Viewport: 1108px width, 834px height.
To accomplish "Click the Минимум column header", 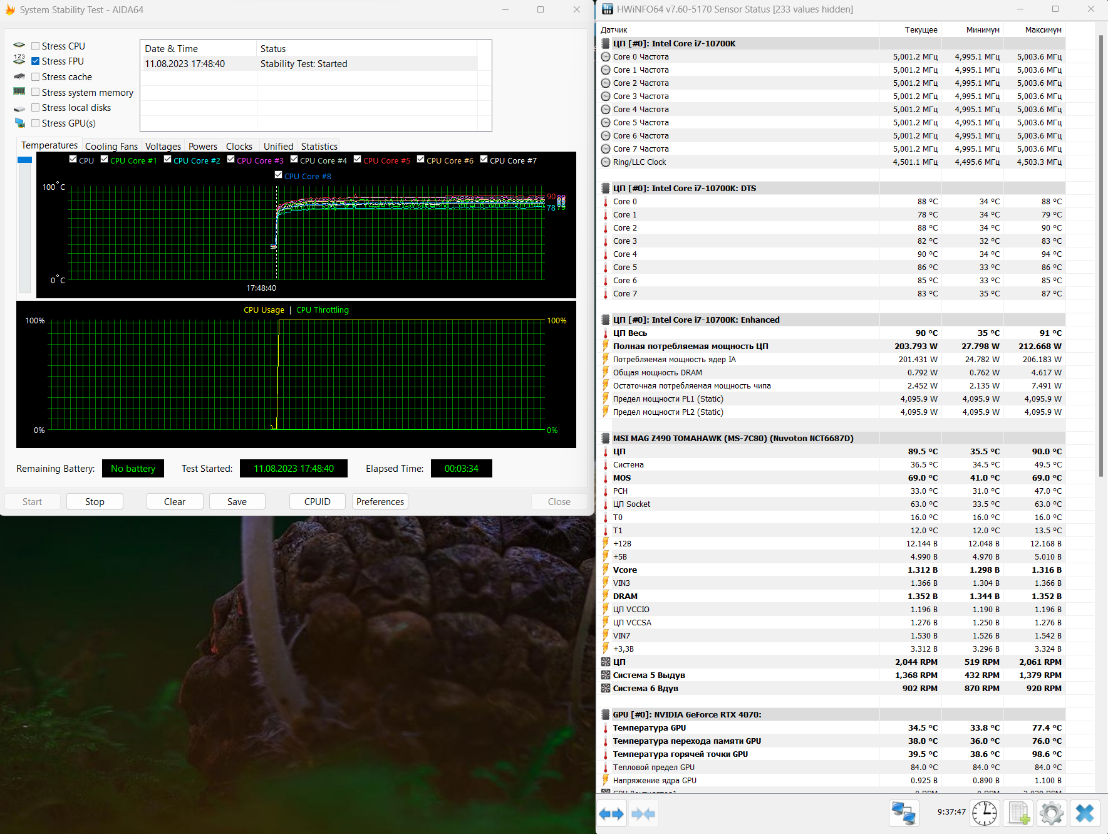I will click(x=972, y=29).
